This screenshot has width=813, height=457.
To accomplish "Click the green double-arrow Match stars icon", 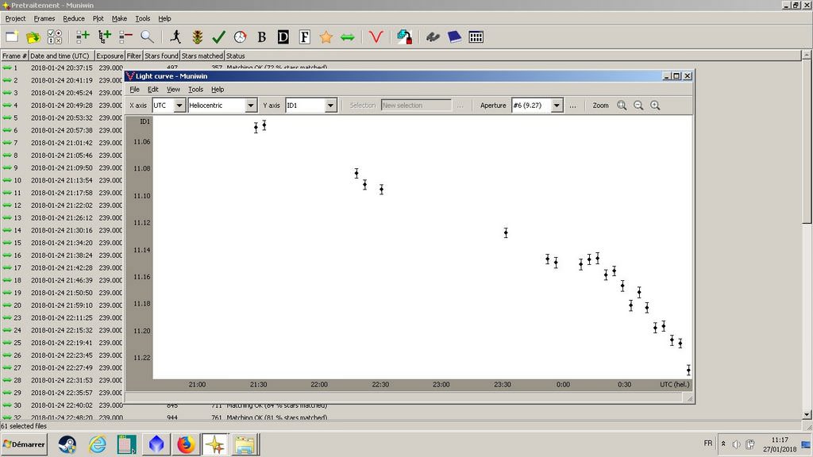I will (x=348, y=36).
